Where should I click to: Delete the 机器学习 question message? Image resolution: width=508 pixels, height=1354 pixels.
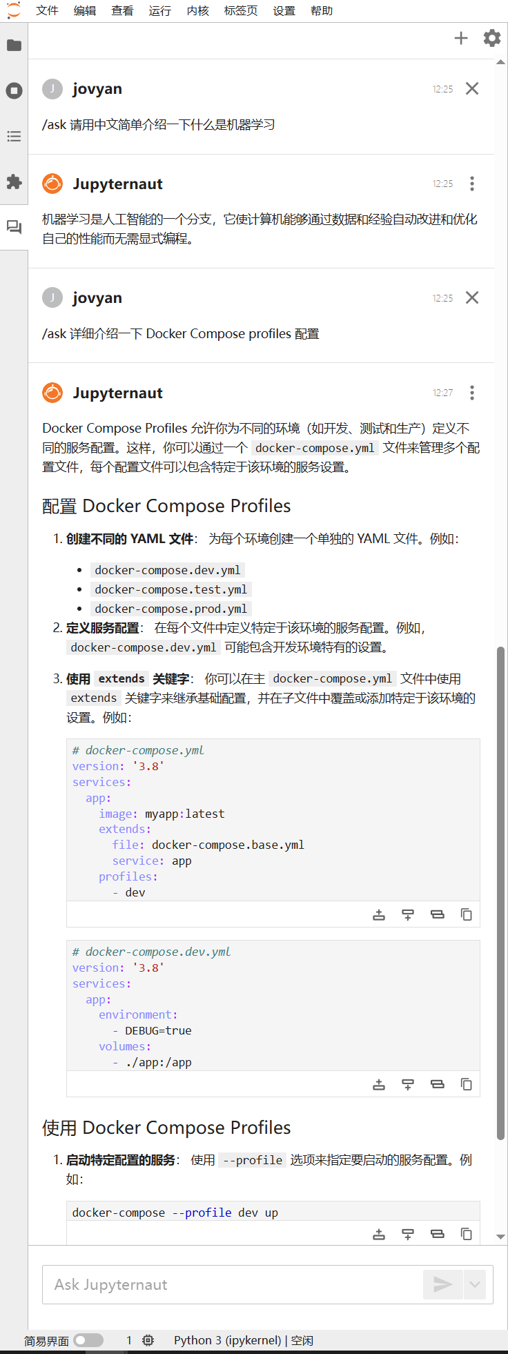coord(472,88)
